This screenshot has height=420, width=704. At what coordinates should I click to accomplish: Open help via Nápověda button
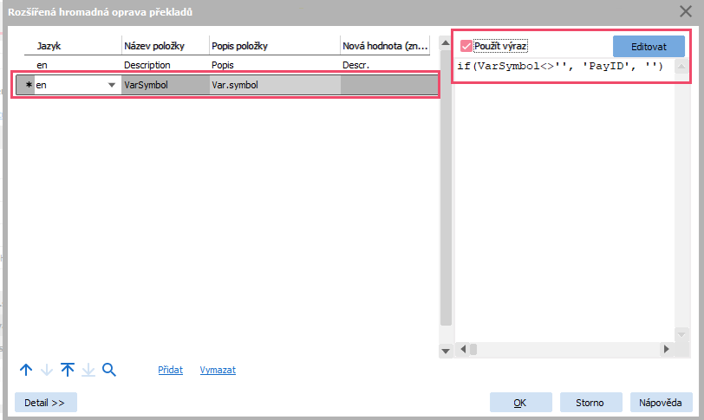click(661, 402)
